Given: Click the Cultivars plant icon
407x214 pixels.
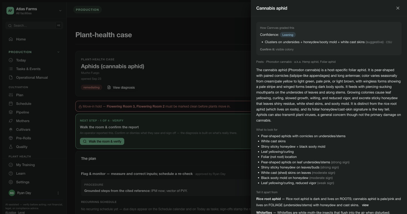Looking at the screenshot, I should tap(11, 130).
